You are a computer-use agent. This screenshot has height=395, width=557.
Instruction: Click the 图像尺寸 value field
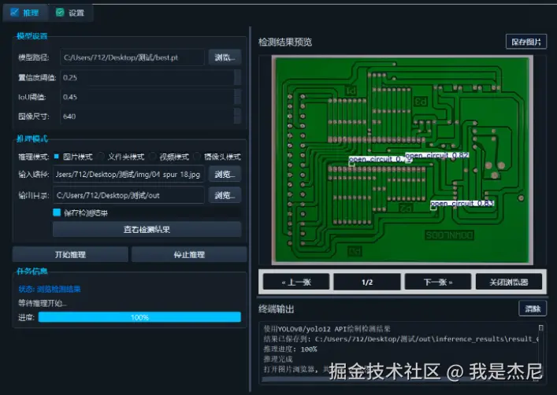coord(147,116)
